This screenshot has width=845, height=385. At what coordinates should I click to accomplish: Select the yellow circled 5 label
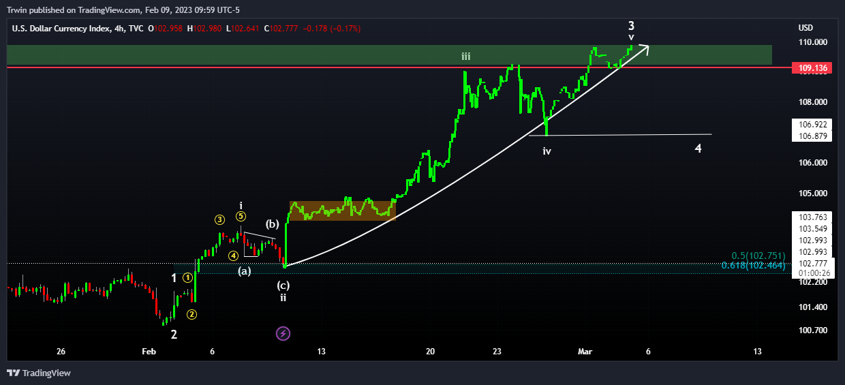click(241, 217)
